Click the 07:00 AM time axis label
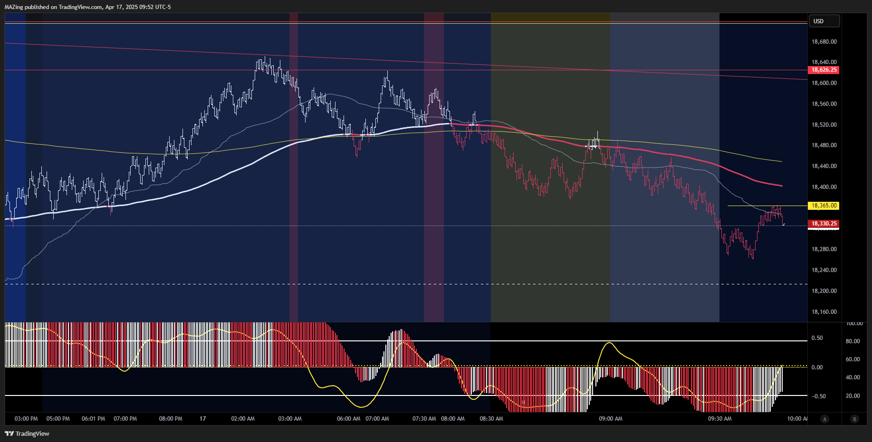The height and width of the screenshot is (442, 872). [x=377, y=419]
